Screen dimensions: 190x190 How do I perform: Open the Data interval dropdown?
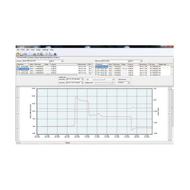[124, 82]
